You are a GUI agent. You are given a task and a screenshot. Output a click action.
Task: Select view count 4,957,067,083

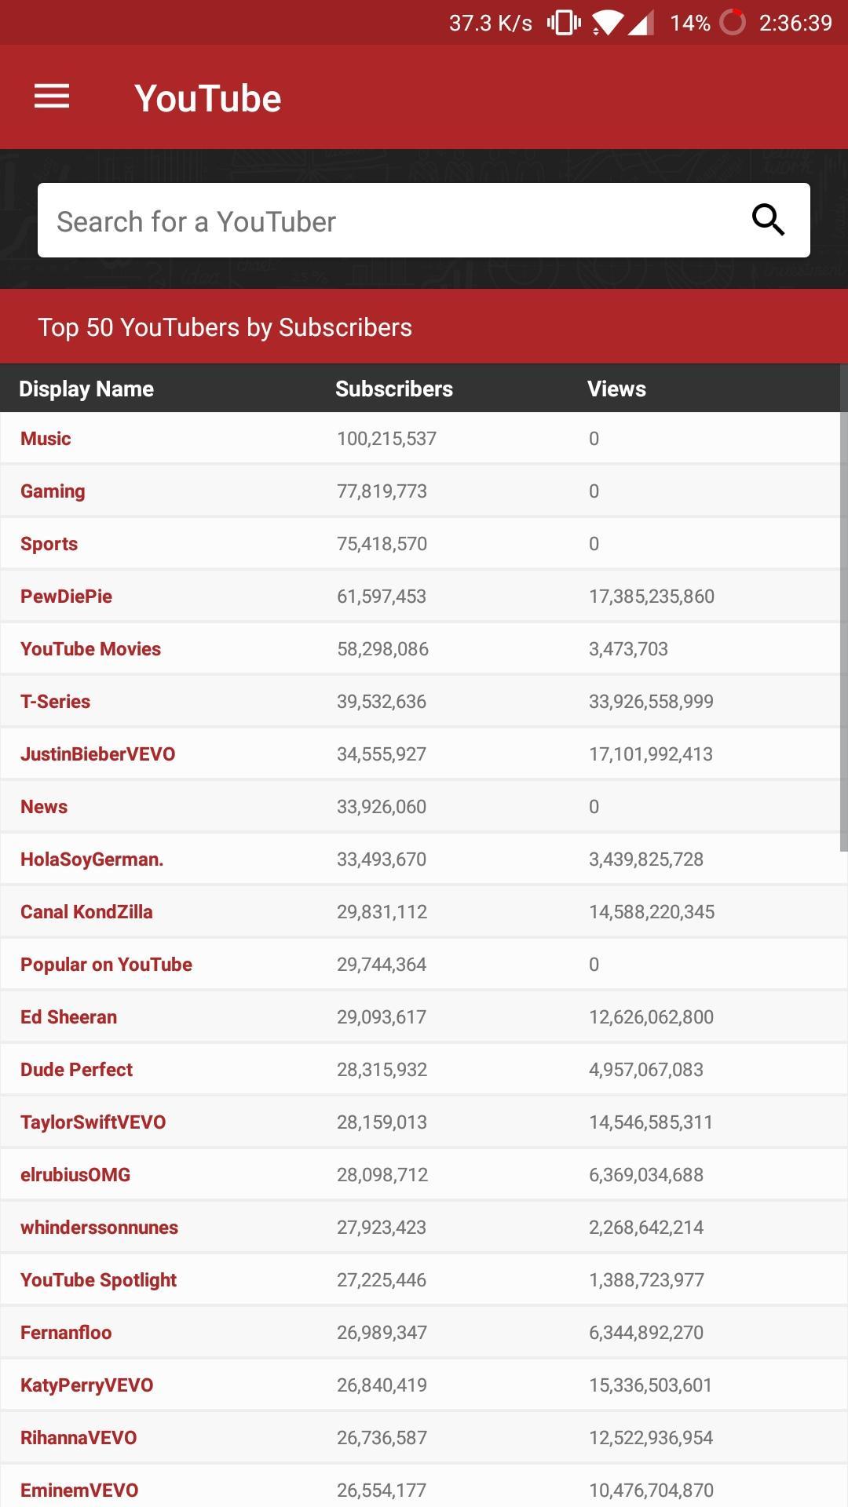pyautogui.click(x=646, y=1070)
